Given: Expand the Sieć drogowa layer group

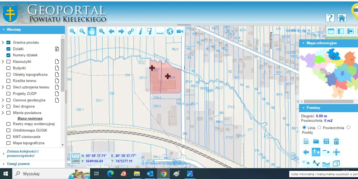Looking at the screenshot, I should point(3,107).
